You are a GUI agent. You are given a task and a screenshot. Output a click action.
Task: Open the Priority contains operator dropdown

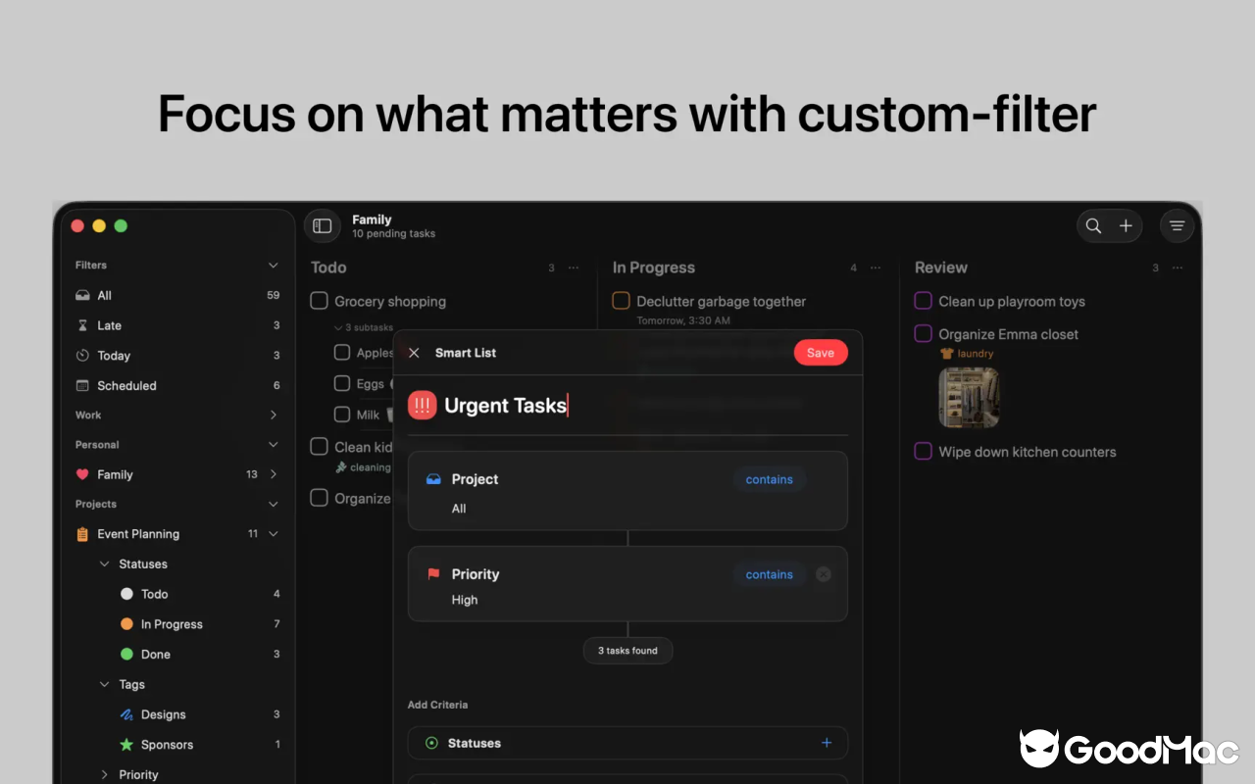click(x=770, y=574)
